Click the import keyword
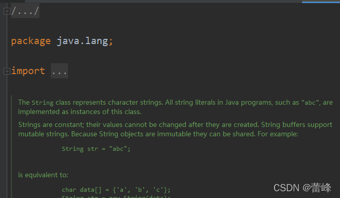The image size is (340, 198). 28,71
